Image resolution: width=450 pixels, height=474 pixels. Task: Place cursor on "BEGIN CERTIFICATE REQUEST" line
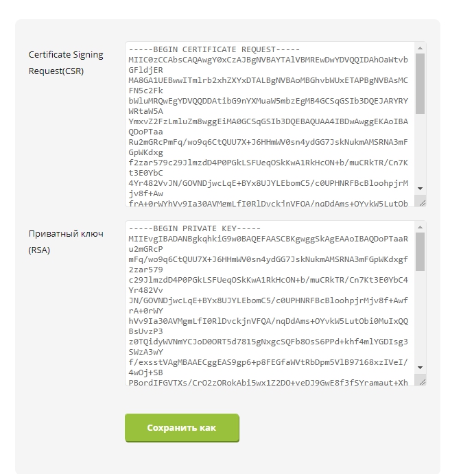tap(214, 49)
